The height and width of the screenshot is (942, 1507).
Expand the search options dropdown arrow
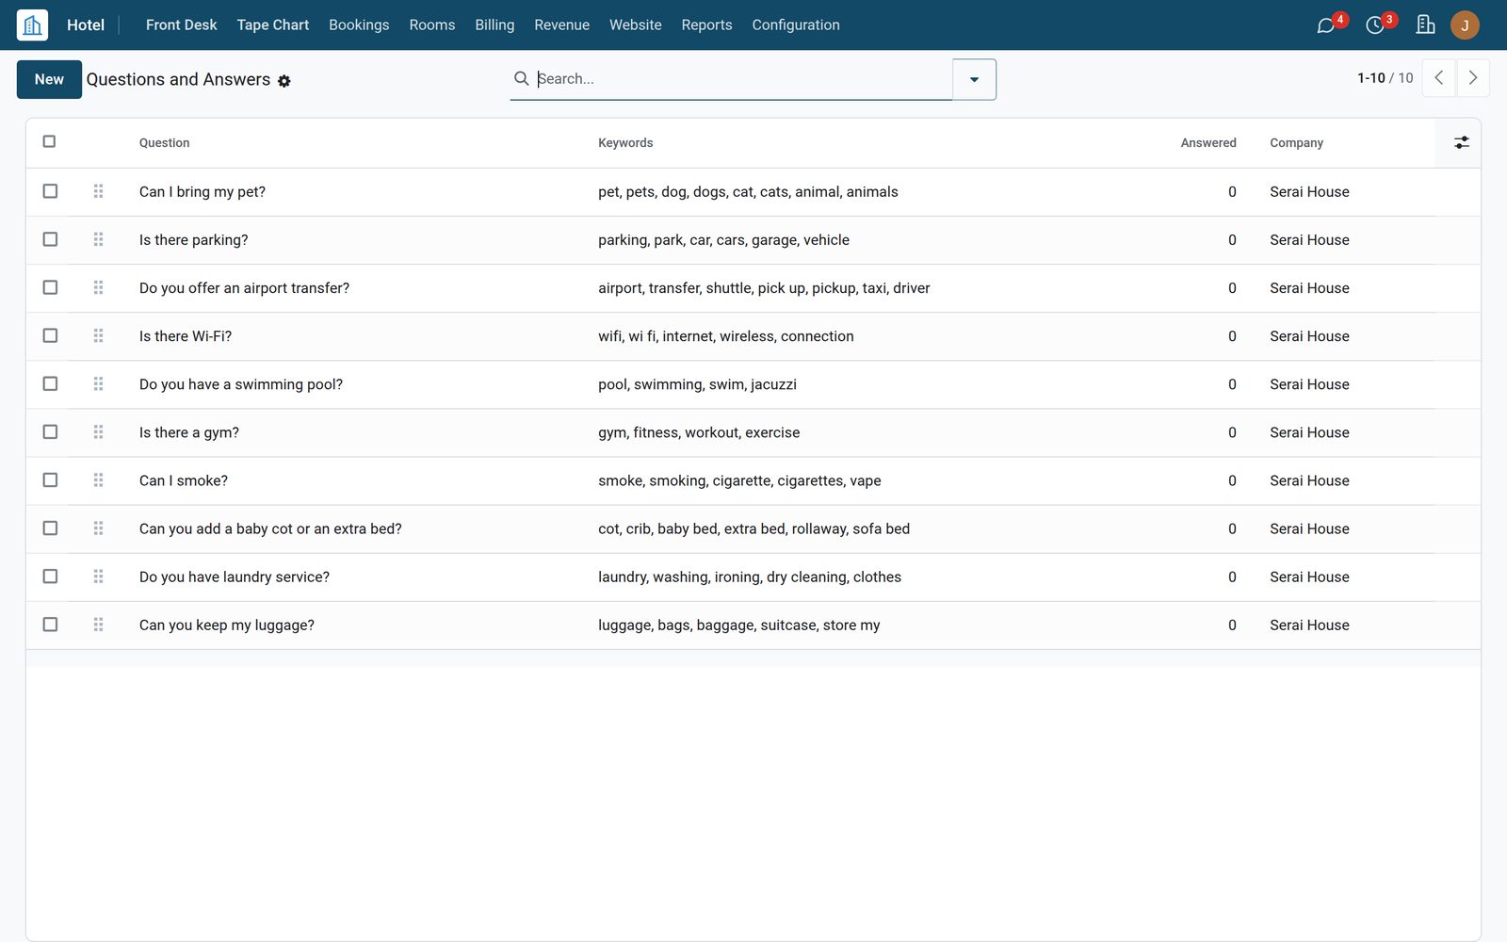point(974,79)
